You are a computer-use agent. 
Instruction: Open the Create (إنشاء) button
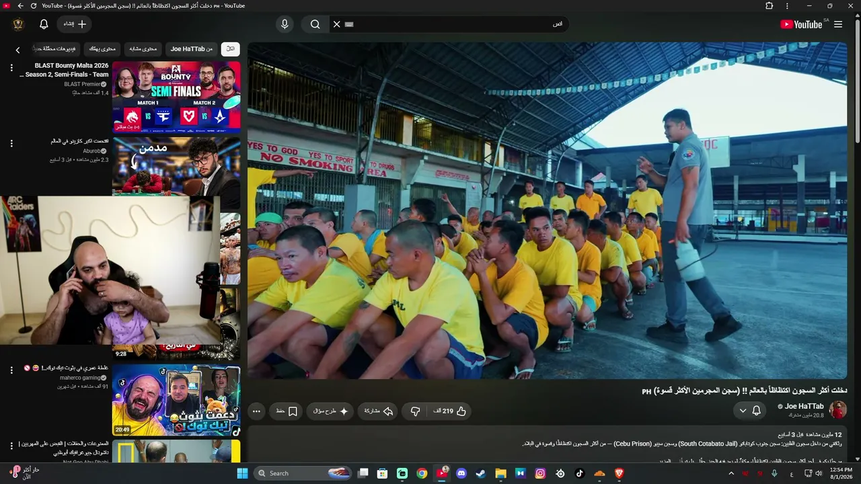click(x=75, y=24)
